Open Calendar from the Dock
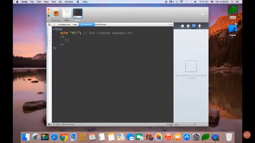Screen dimensions: 255x143 tap(92, 137)
